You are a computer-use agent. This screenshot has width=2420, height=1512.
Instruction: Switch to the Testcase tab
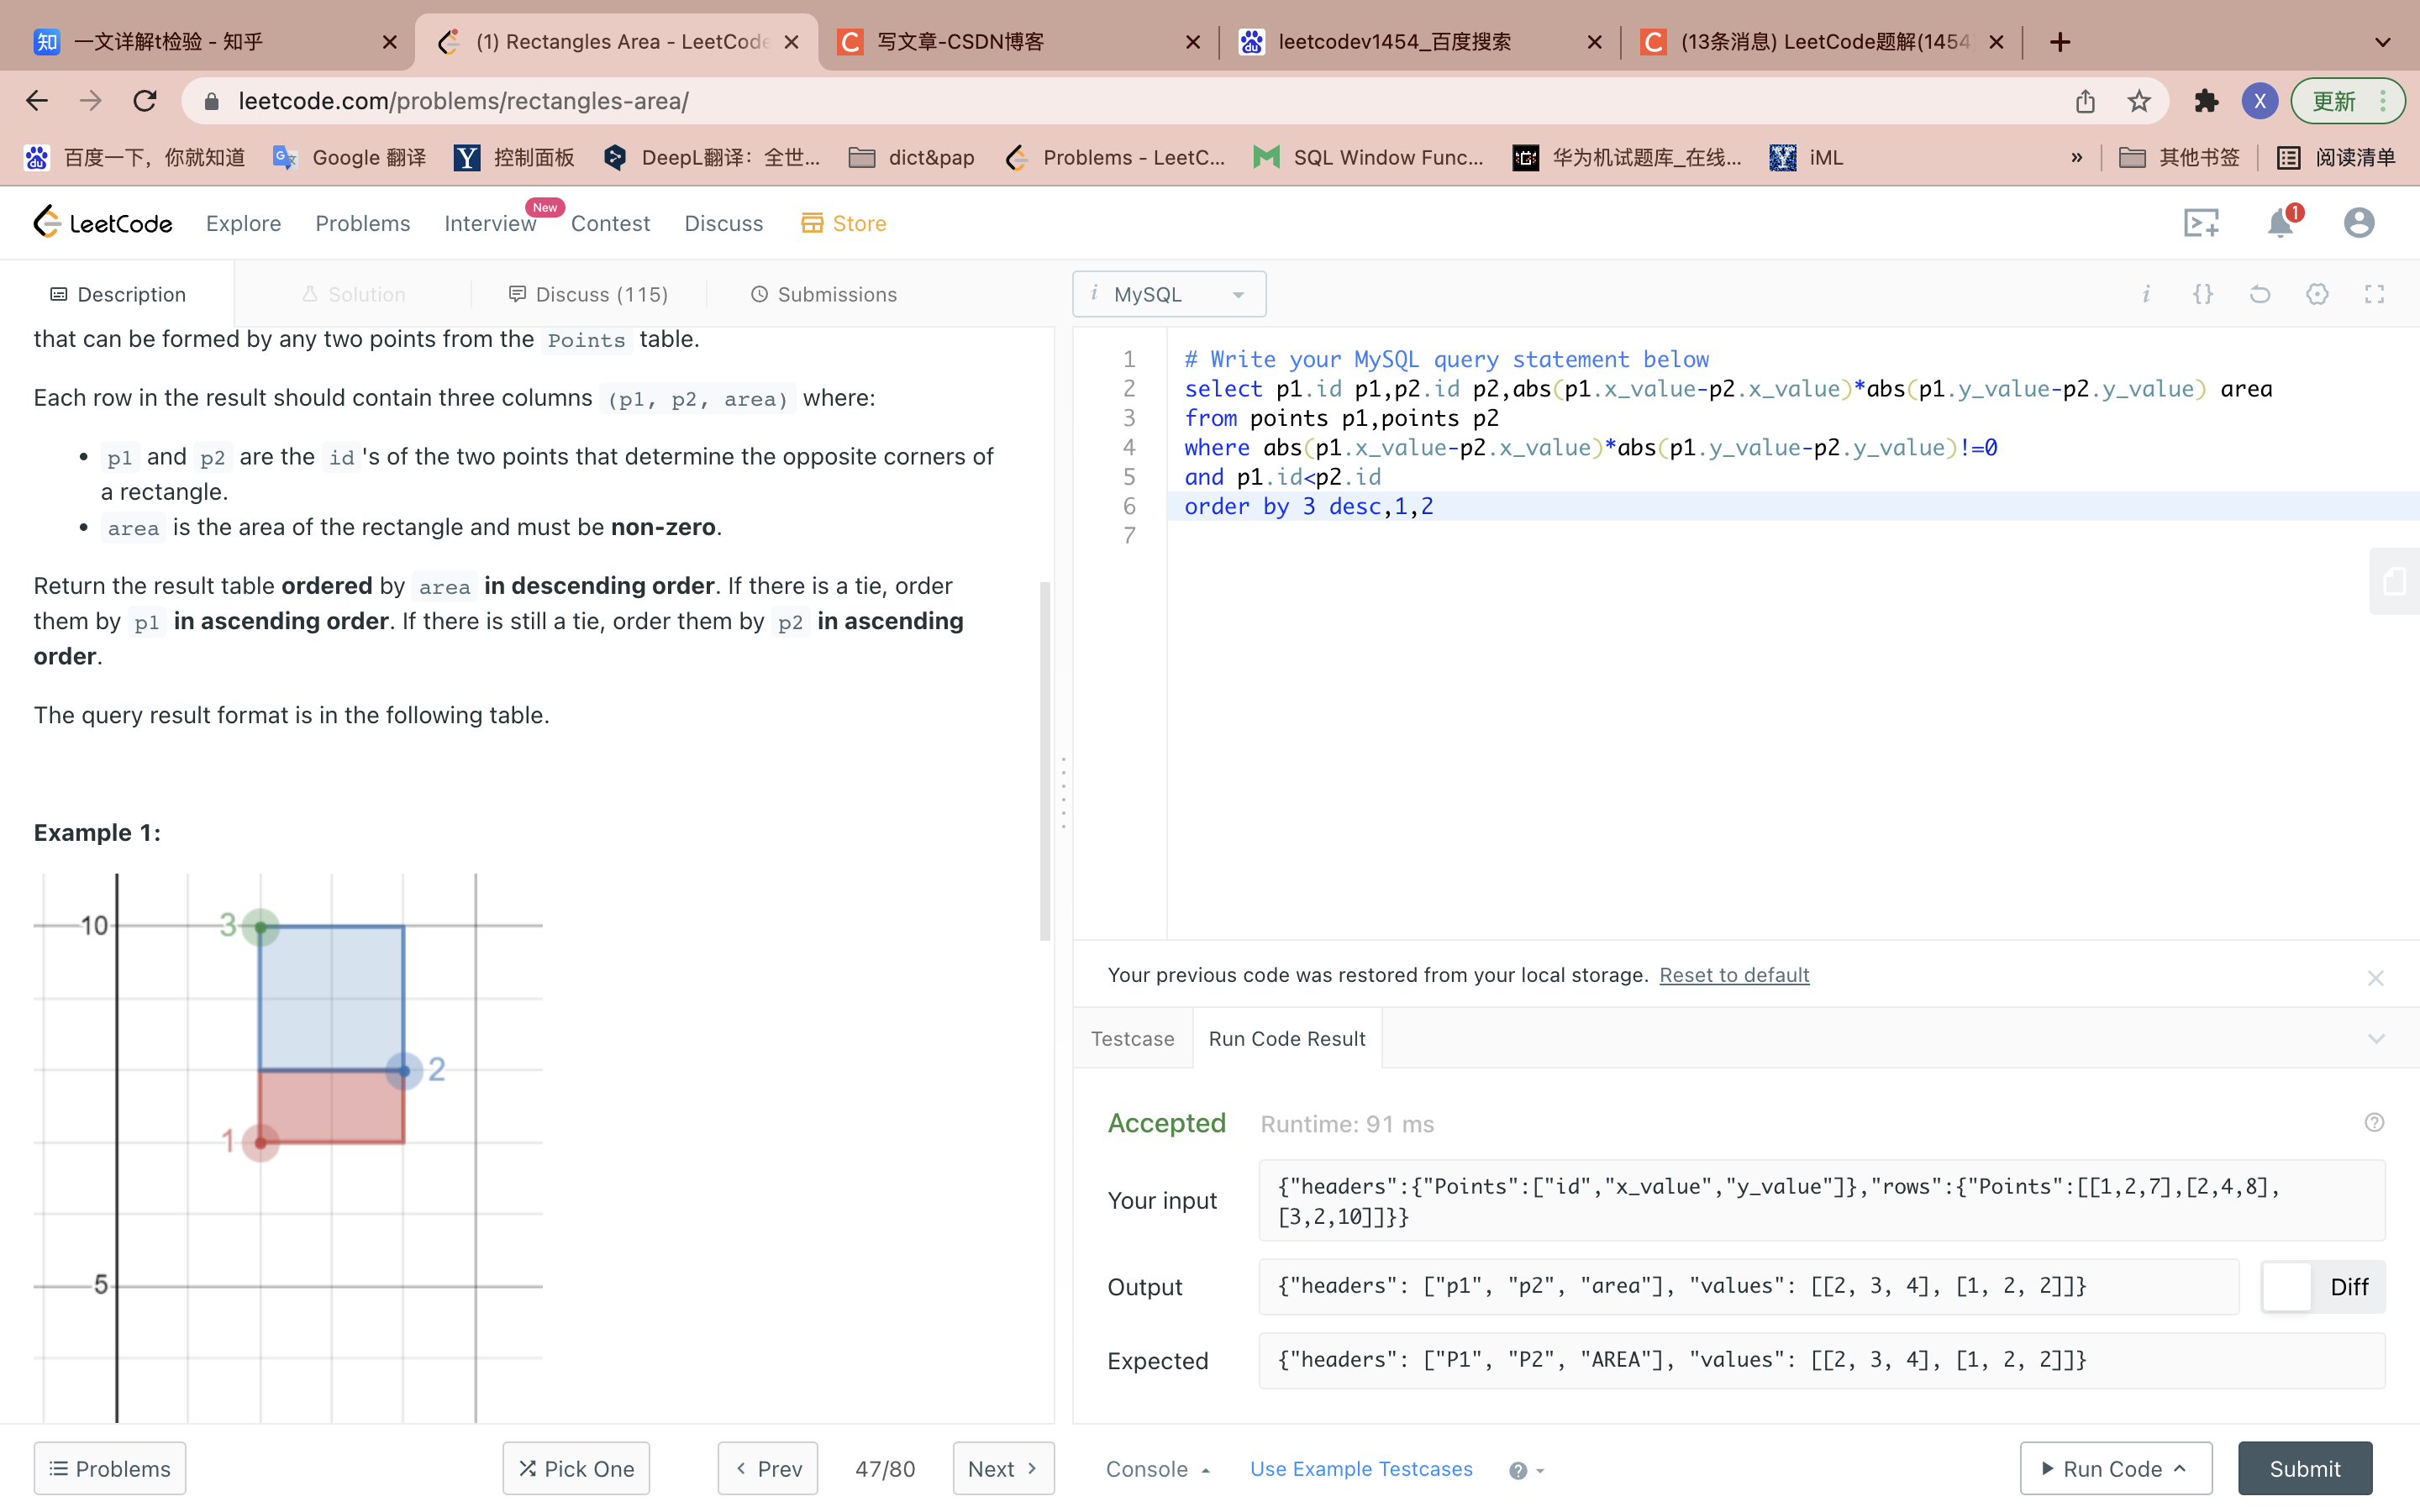1132,1039
